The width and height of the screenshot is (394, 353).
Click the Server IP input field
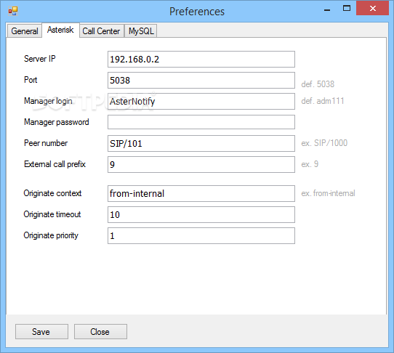(201, 60)
